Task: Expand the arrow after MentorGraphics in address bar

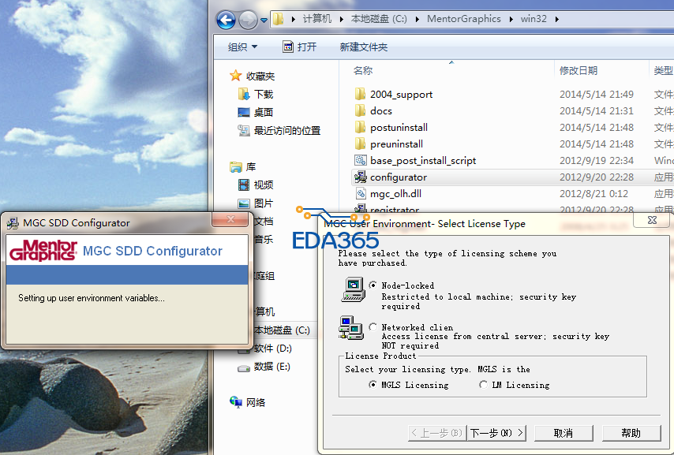Action: coord(511,19)
